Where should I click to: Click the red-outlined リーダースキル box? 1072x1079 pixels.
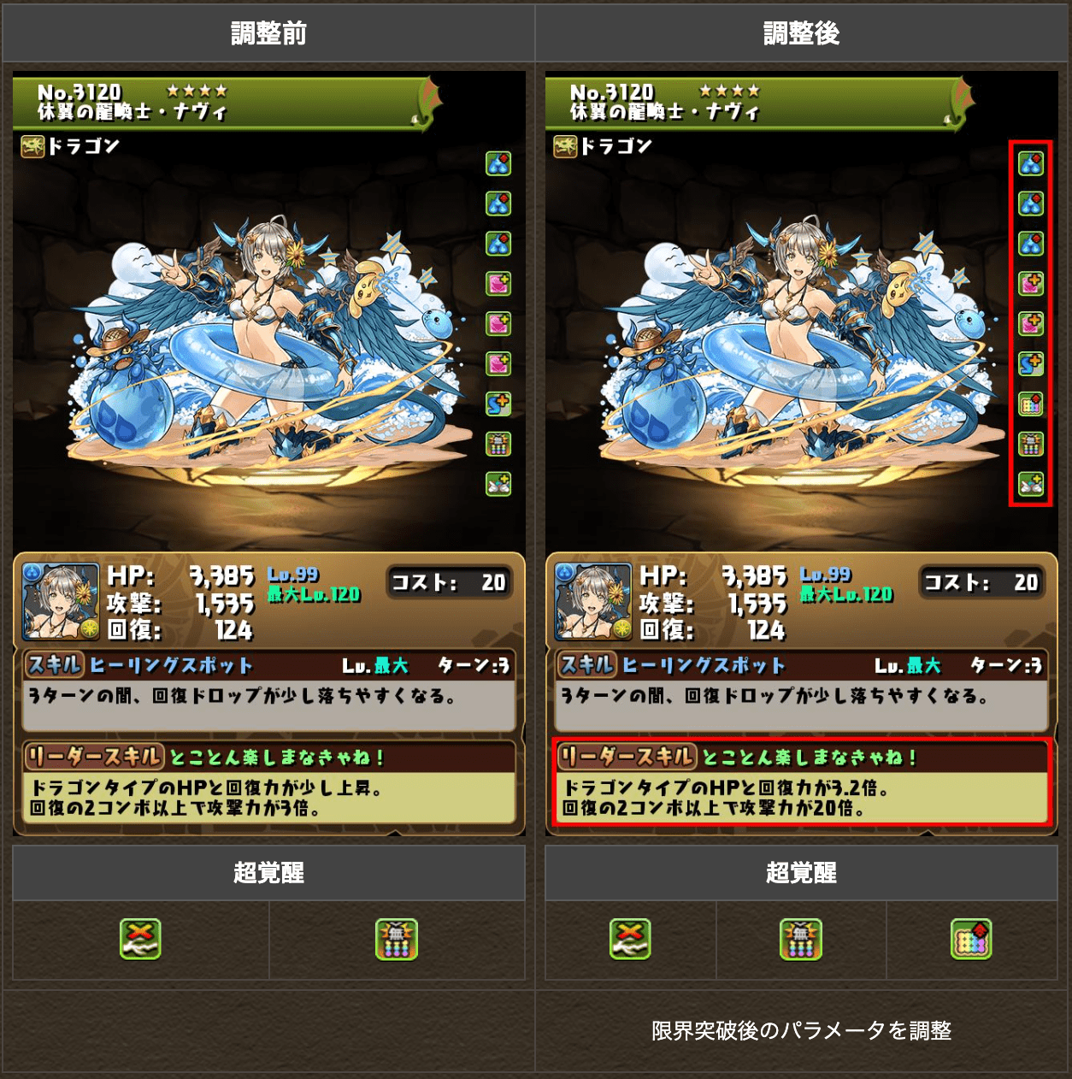pyautogui.click(x=802, y=782)
